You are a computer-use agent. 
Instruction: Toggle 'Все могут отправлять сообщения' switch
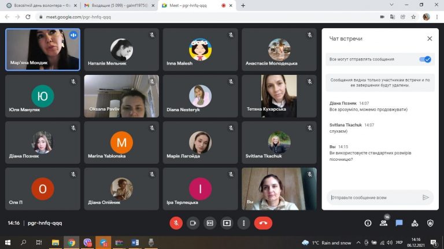click(425, 59)
